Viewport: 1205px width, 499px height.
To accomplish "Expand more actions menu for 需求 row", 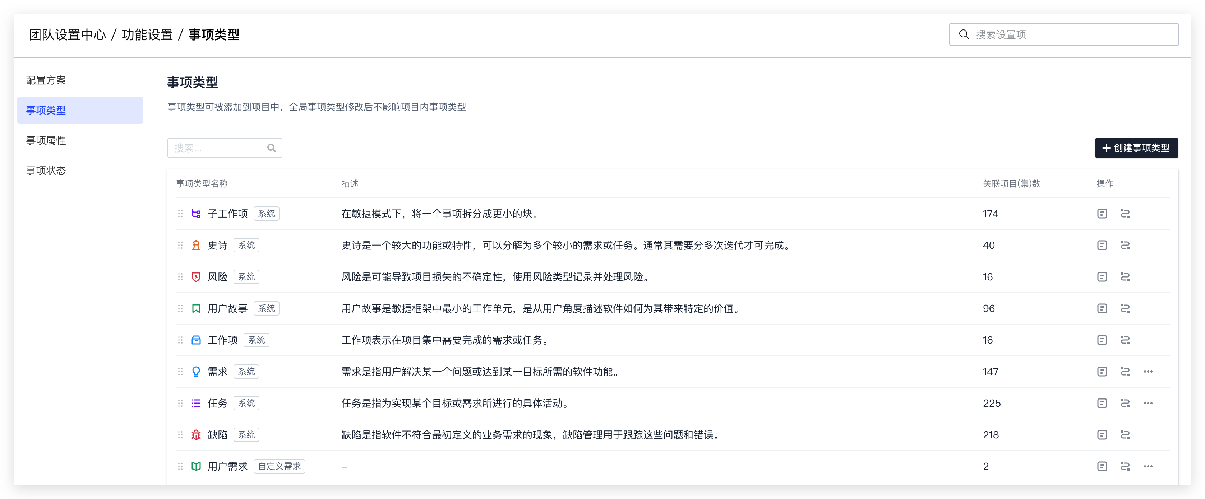I will click(x=1148, y=372).
